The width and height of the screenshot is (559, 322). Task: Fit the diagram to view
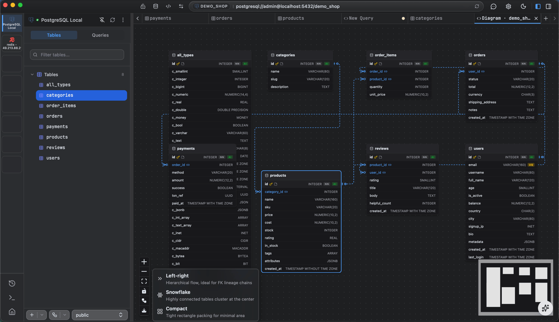tap(144, 281)
